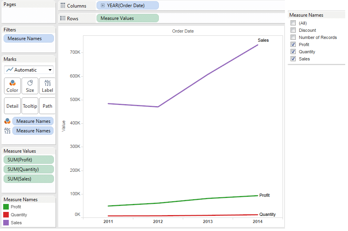Select the SUM(Sales) pill in Measure Values
This screenshot has height=231, width=348.
[28, 179]
